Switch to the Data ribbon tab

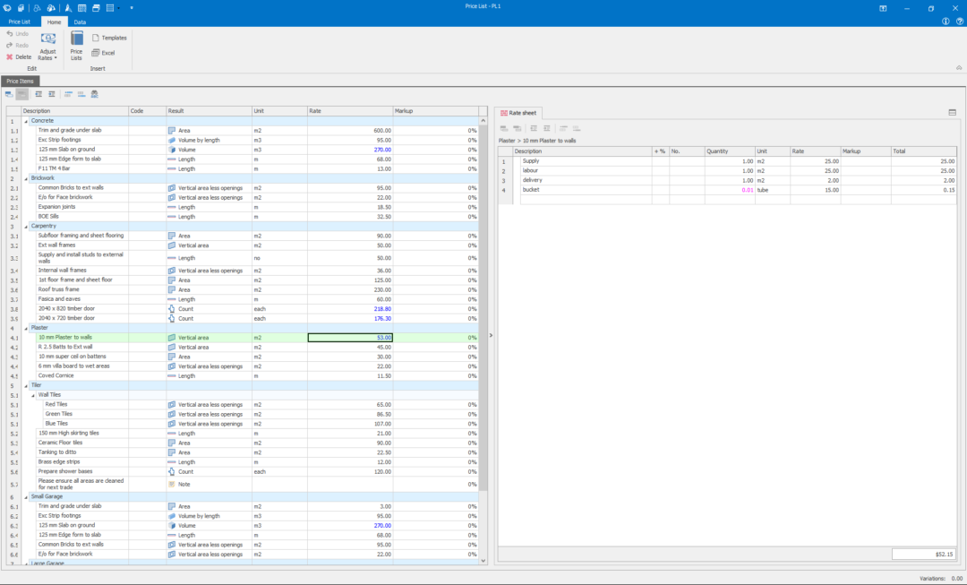(80, 22)
